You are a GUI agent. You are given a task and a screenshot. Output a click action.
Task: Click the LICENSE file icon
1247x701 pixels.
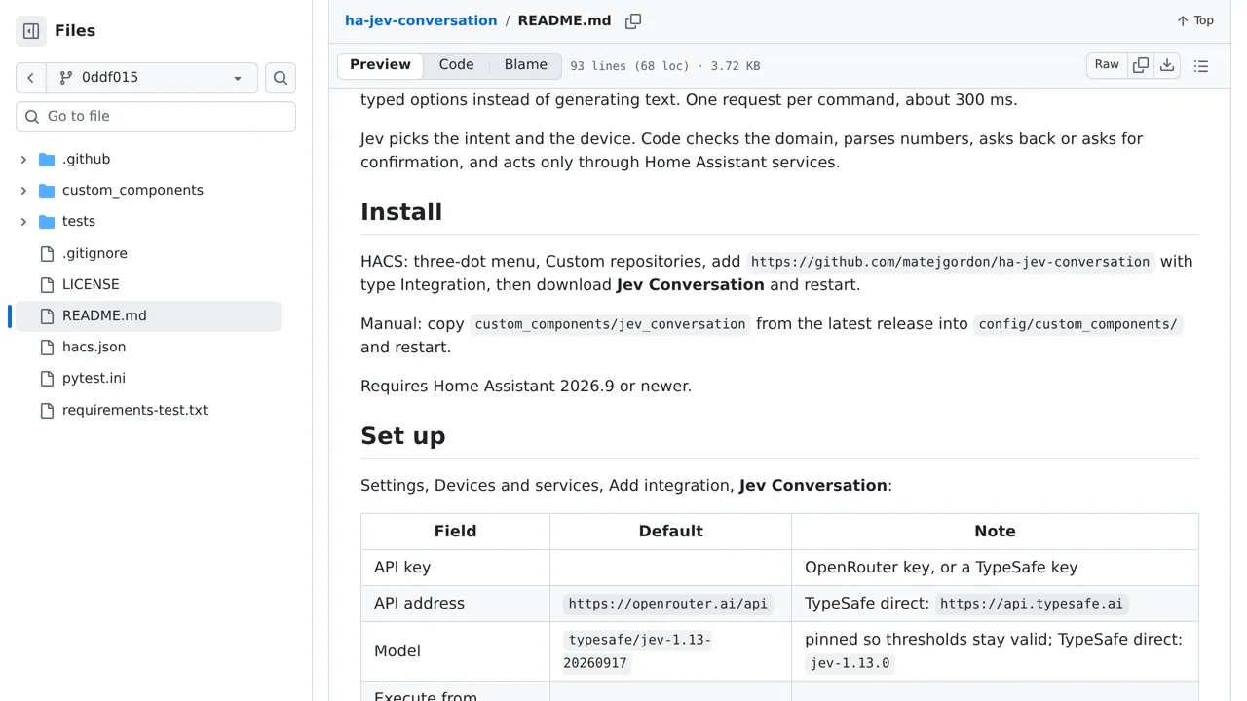pos(47,284)
